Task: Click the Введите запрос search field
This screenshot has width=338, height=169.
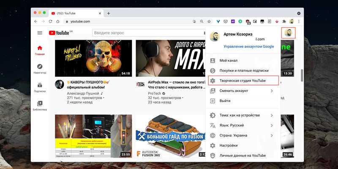Action: (x=148, y=33)
